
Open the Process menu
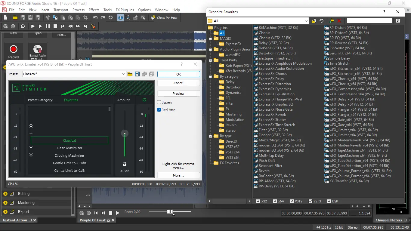[x=78, y=10]
